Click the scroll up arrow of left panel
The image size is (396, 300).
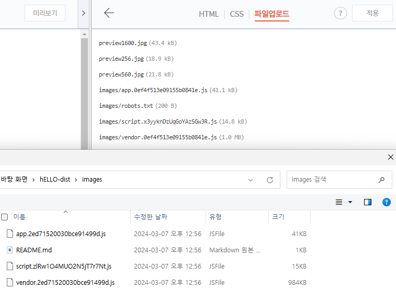(x=84, y=34)
